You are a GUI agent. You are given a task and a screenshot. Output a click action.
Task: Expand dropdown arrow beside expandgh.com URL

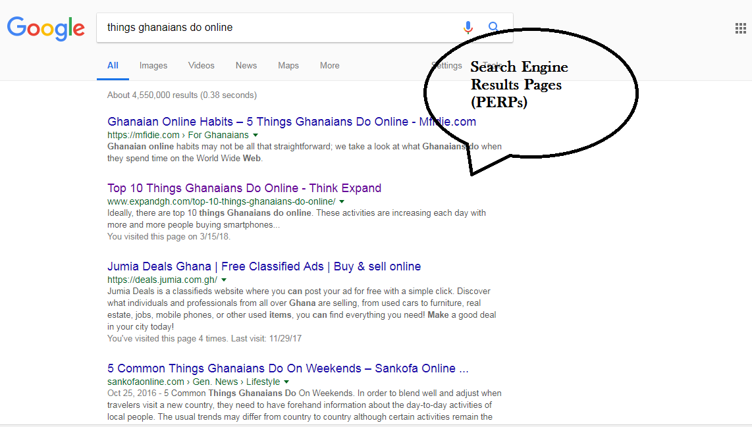342,202
